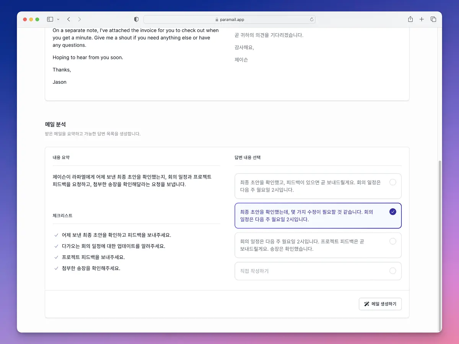Image resolution: width=459 pixels, height=344 pixels.
Task: Show the tab overview icon
Action: tap(433, 19)
